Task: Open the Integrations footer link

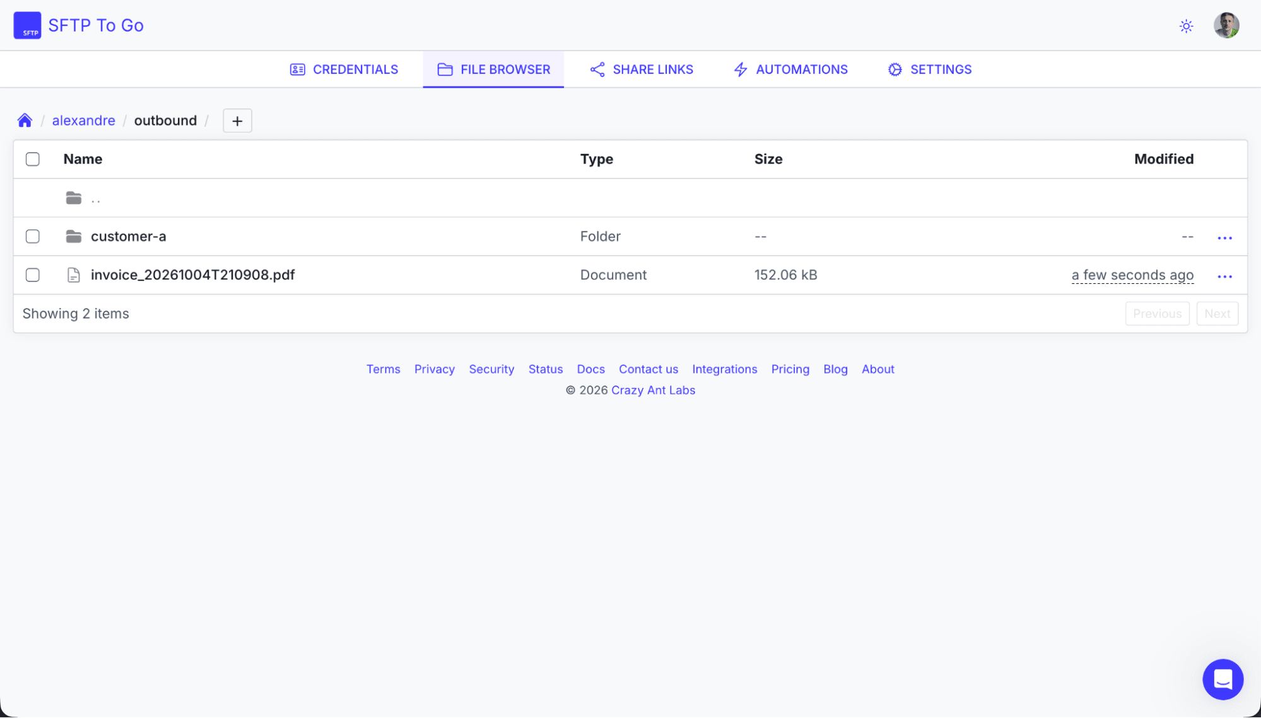Action: tap(724, 369)
